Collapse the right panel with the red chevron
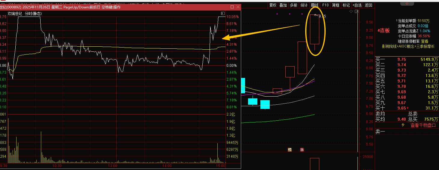The height and width of the screenshot is (170, 439). pos(407,4)
